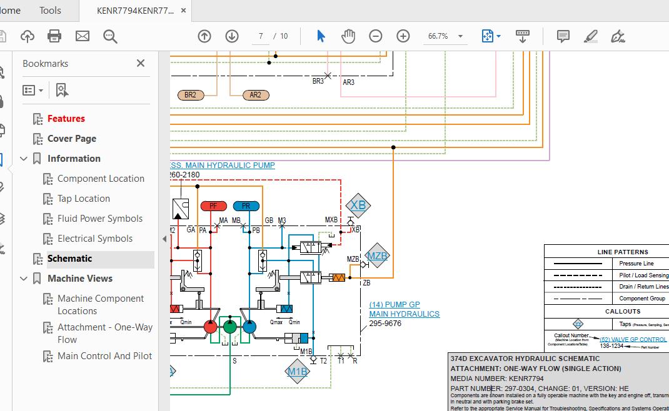Image resolution: width=669 pixels, height=411 pixels.
Task: Zoom in with plus button
Action: (403, 36)
